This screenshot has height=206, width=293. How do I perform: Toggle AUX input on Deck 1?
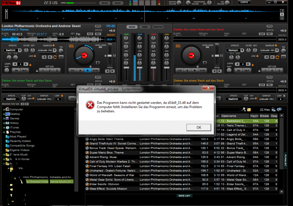click(90, 34)
